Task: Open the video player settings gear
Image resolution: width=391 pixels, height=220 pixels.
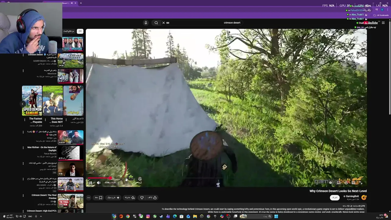Action: (346, 183)
